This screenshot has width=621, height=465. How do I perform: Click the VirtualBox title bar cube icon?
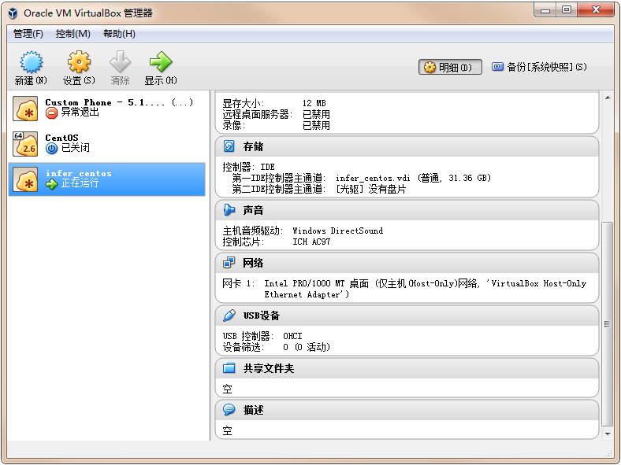click(13, 13)
